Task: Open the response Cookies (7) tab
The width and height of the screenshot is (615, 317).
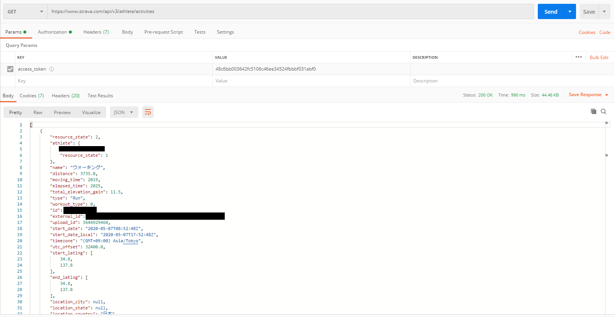Action: pyautogui.click(x=32, y=96)
